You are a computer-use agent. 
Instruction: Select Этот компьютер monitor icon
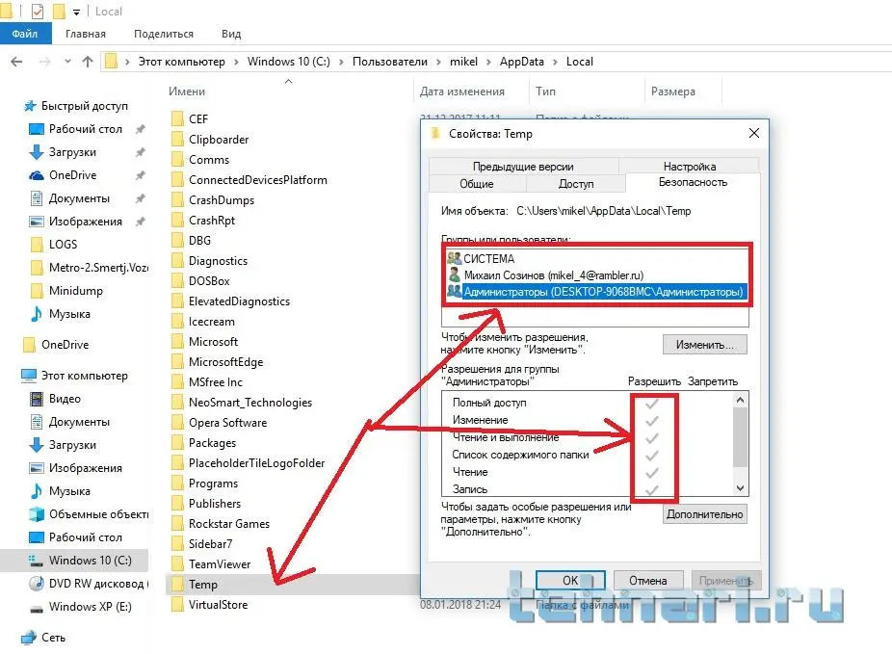[29, 376]
